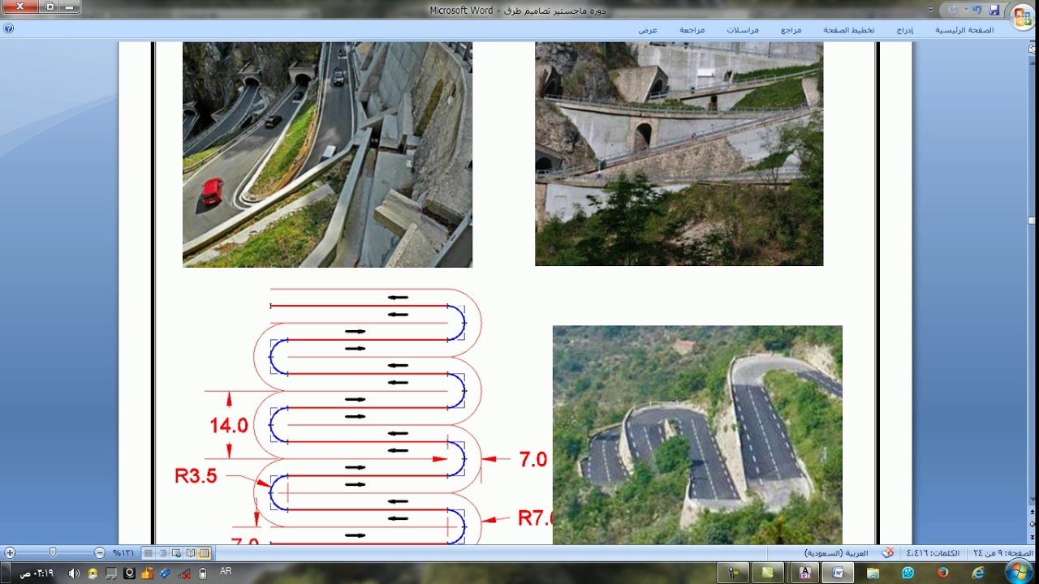Open the مراسلات ribbon tab
The image size is (1039, 584).
click(743, 30)
